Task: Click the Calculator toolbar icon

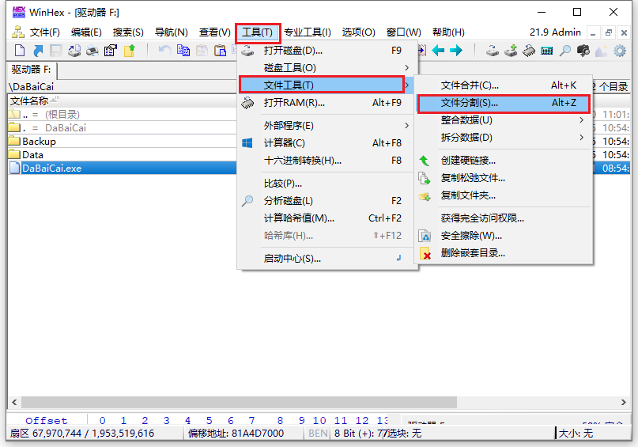Action: point(546,51)
